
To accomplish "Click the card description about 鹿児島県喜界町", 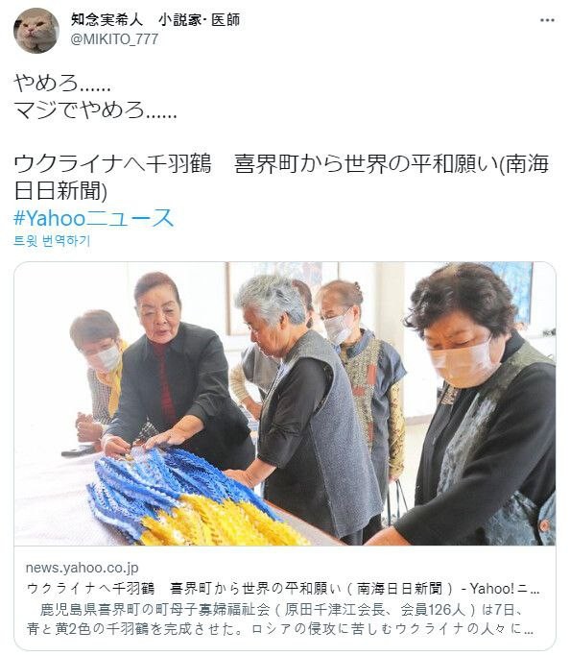I will click(x=280, y=620).
